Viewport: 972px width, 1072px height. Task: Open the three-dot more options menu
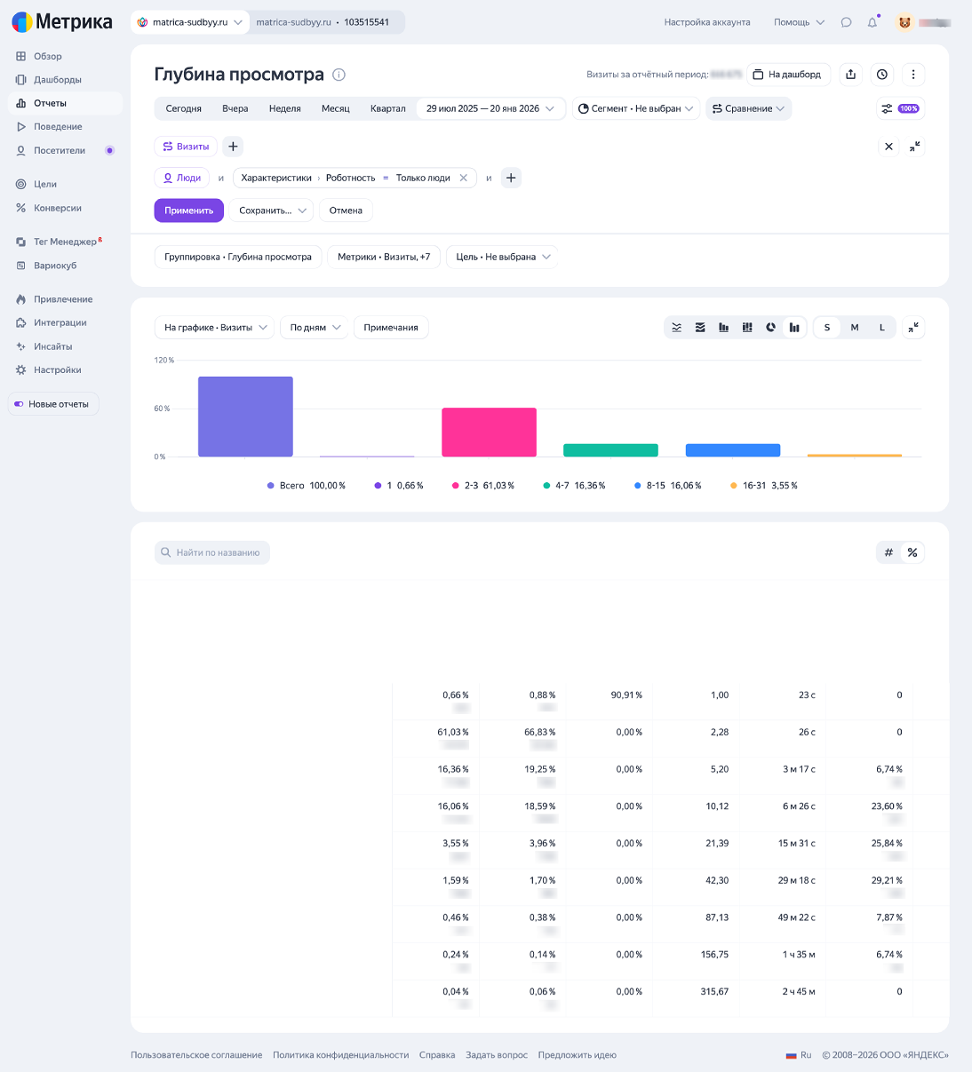pyautogui.click(x=912, y=75)
